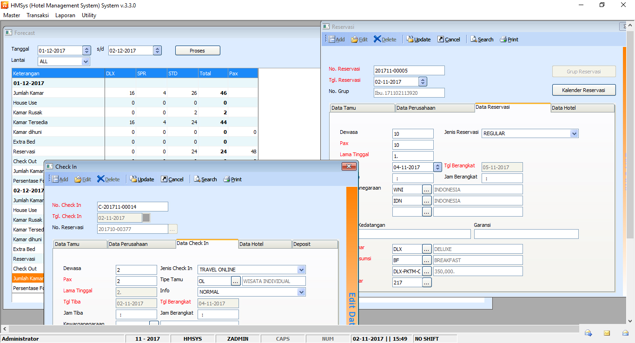Open the Utility menu
Image resolution: width=635 pixels, height=343 pixels.
pyautogui.click(x=89, y=15)
